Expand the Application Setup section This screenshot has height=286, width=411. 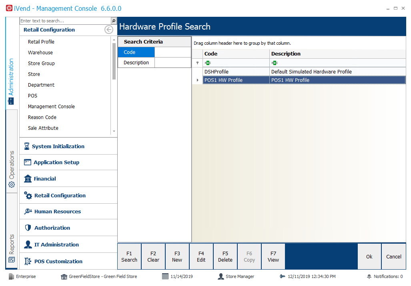[x=68, y=162]
